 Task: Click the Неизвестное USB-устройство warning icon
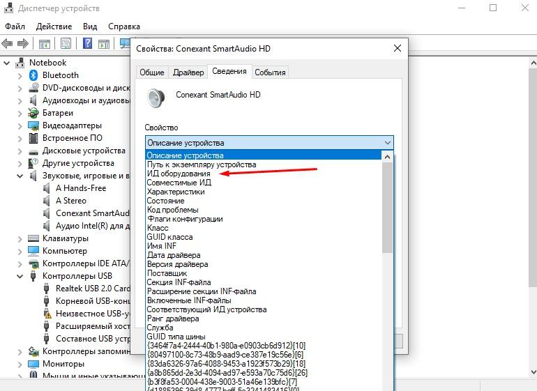(47, 314)
